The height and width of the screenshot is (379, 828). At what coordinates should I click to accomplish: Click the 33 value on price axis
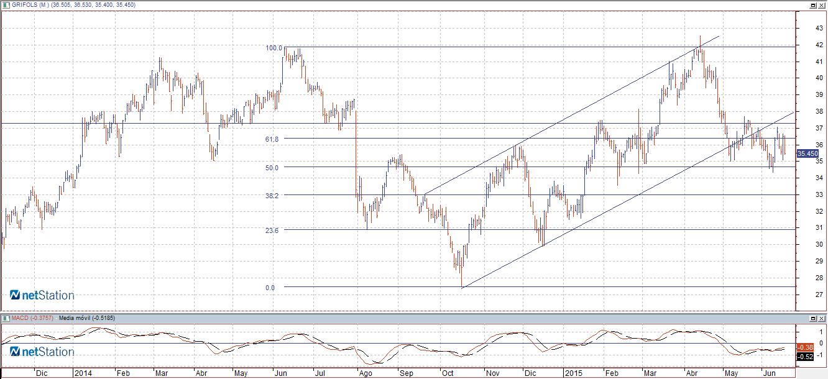(819, 194)
